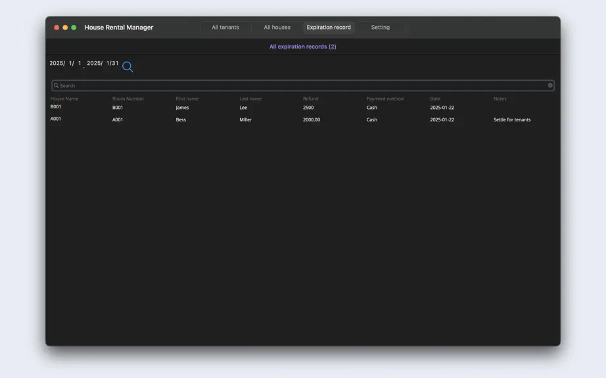Click the House Rental Manager title

click(x=119, y=28)
